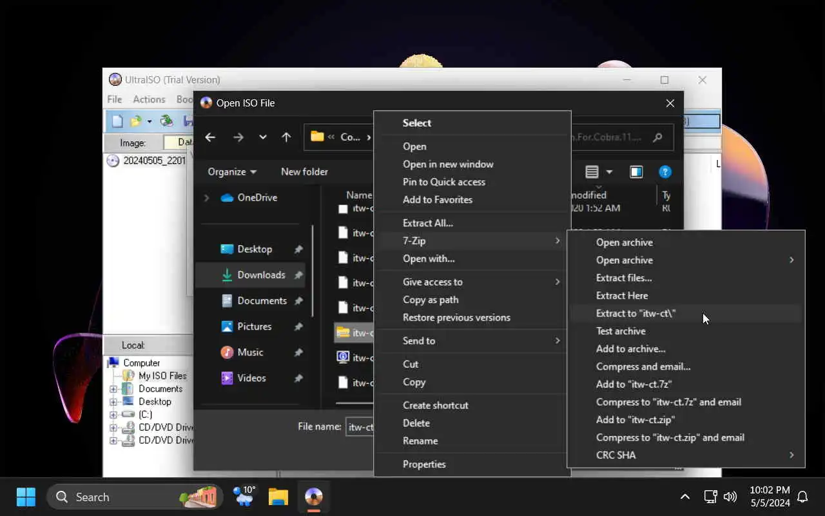825x516 pixels.
Task: Choose Restore previous versions
Action: (x=472, y=317)
